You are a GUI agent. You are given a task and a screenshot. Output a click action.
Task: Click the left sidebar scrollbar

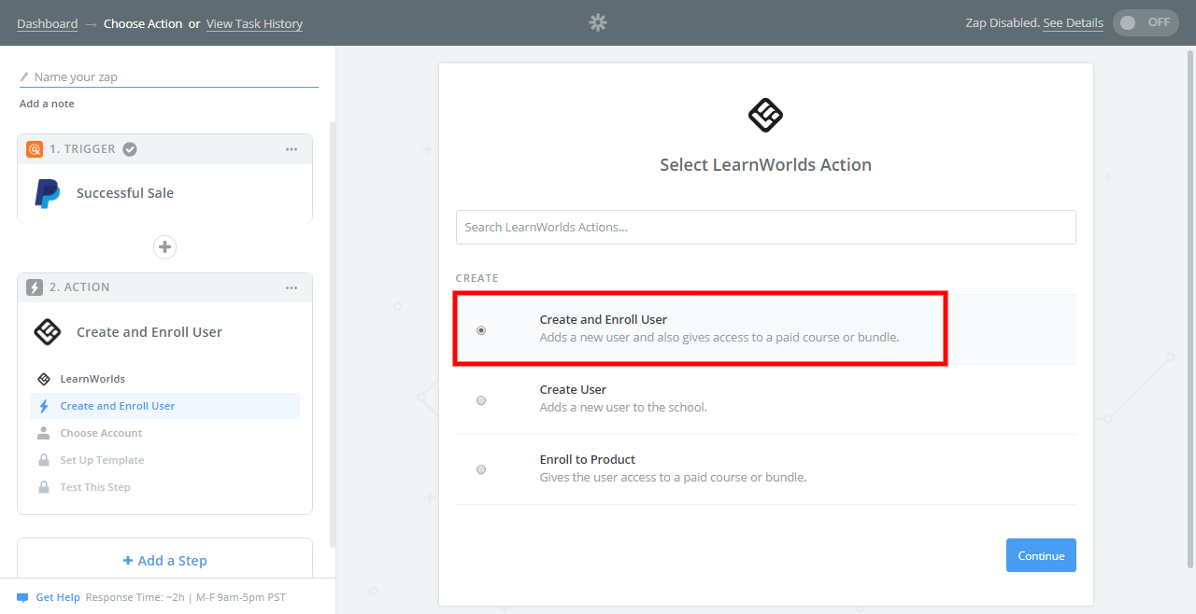[x=333, y=334]
